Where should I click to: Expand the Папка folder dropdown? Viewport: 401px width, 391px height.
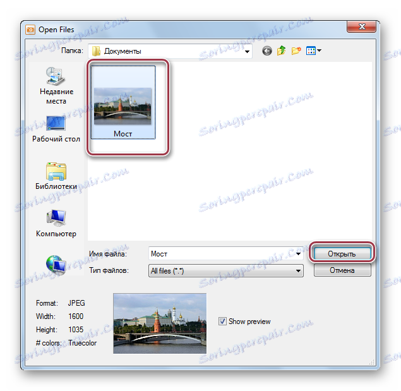[247, 51]
